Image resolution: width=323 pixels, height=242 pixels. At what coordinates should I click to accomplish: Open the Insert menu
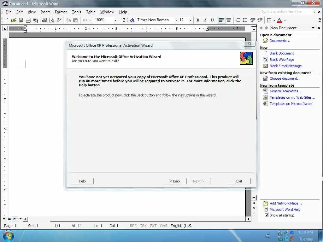[x=45, y=12]
